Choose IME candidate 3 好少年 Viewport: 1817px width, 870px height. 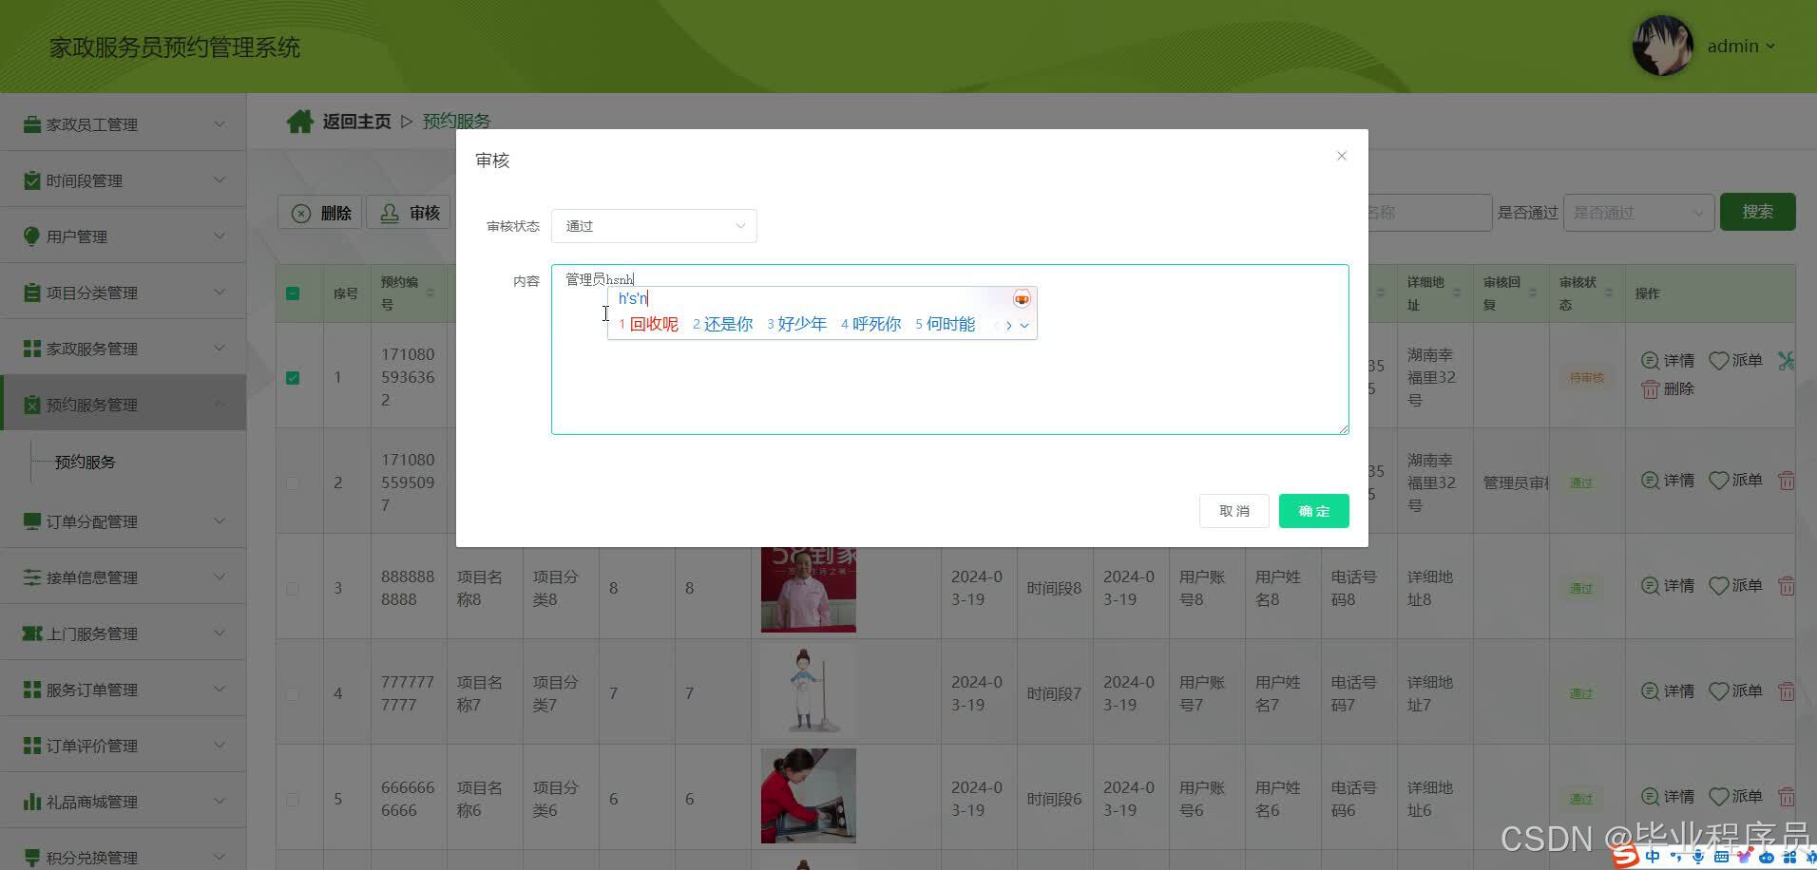pos(796,325)
